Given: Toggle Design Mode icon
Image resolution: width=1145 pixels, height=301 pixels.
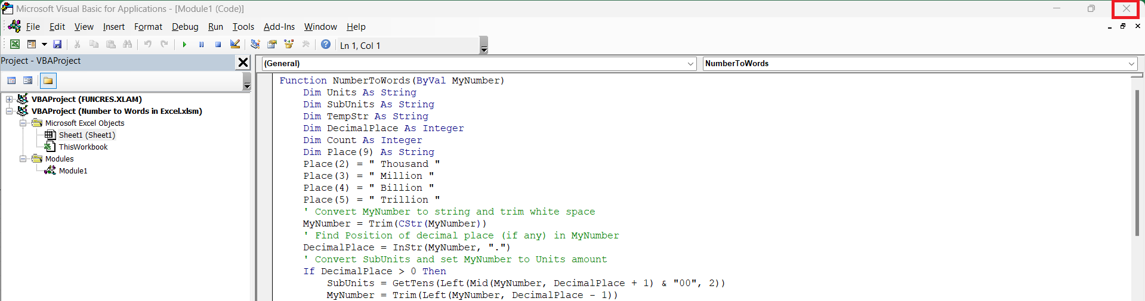Looking at the screenshot, I should pos(234,45).
